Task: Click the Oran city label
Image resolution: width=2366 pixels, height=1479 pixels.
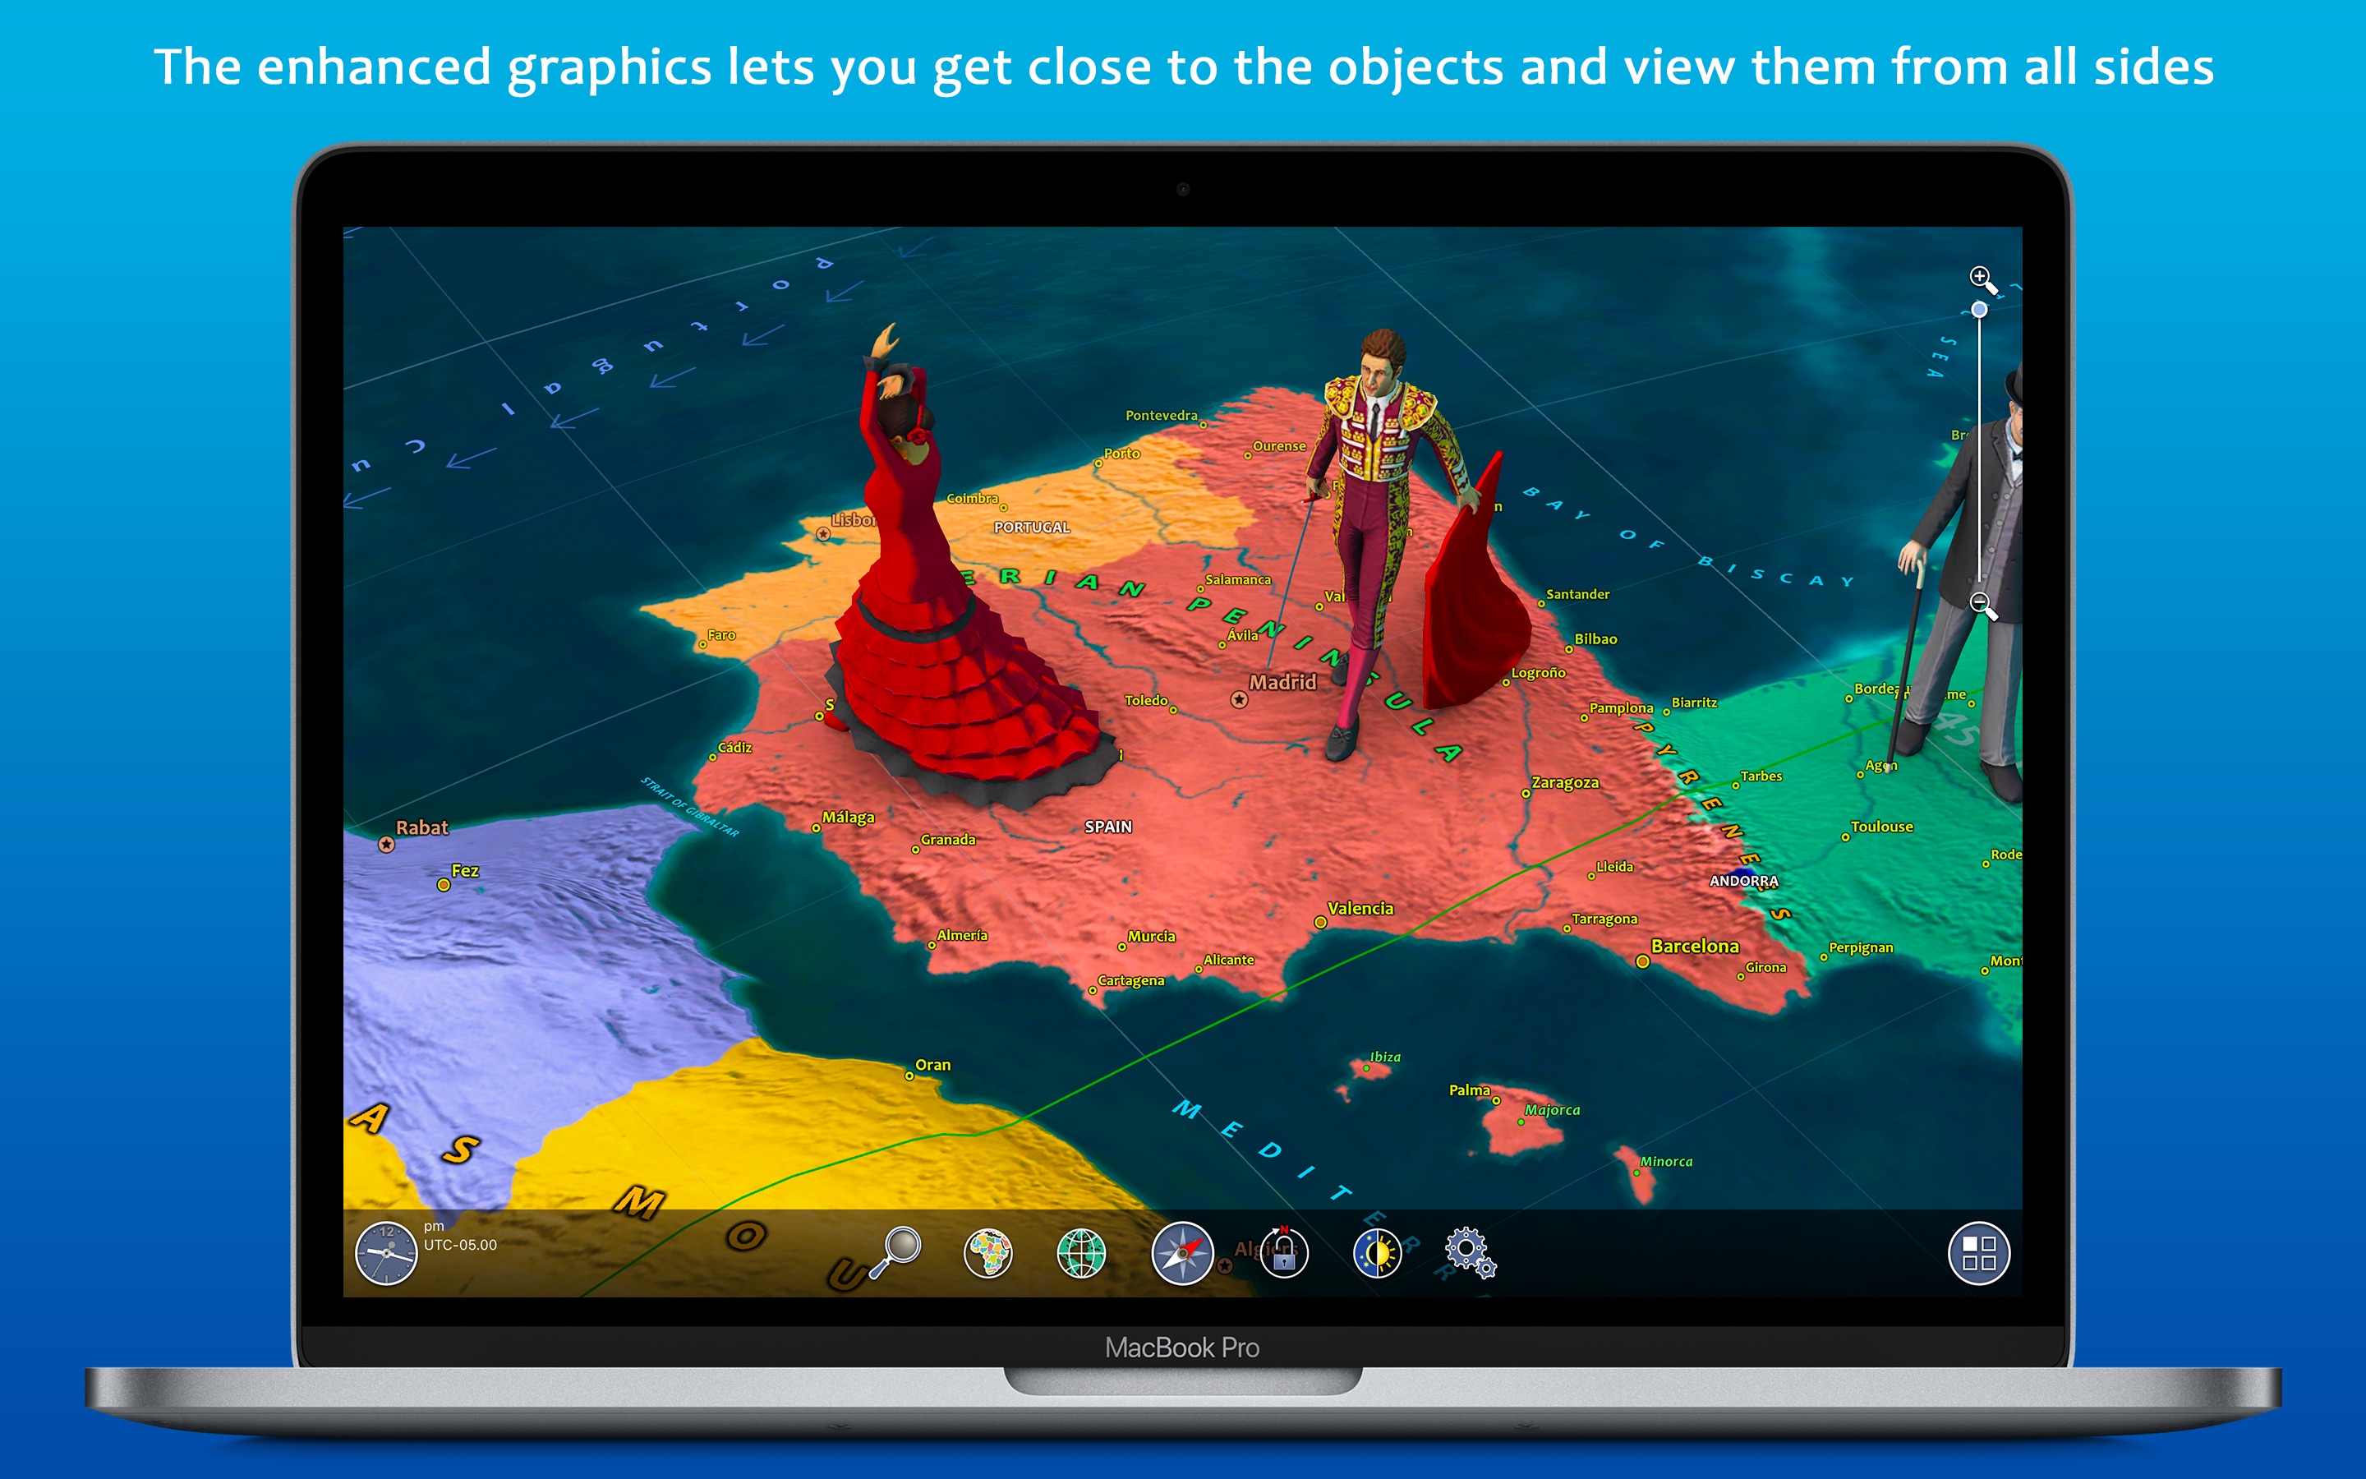Action: tap(932, 1065)
